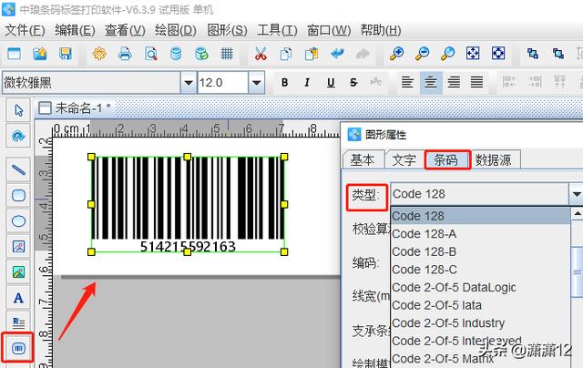The width and height of the screenshot is (583, 368).
Task: Select the color Image insert tool
Action: tap(18, 272)
